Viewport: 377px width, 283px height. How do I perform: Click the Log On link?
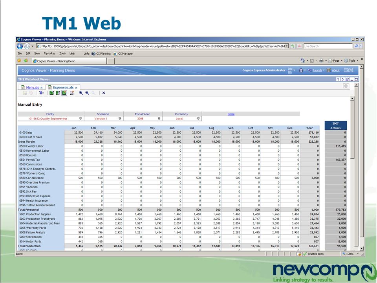[x=290, y=70]
